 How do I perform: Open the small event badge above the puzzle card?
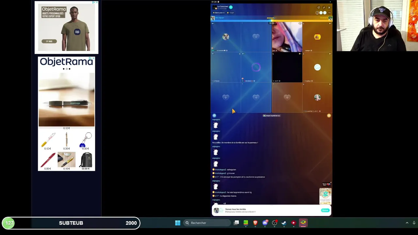[x=326, y=184]
